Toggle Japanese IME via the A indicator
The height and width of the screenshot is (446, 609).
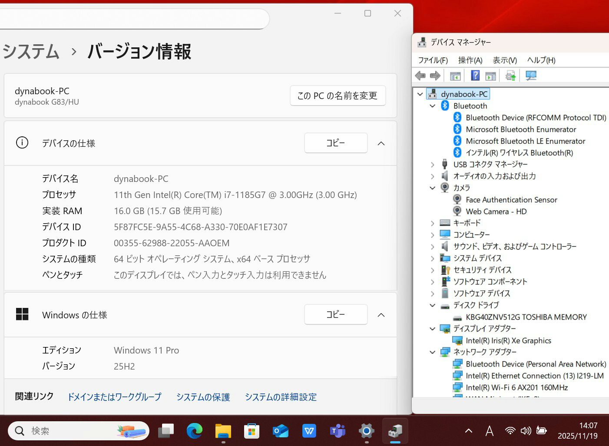489,431
